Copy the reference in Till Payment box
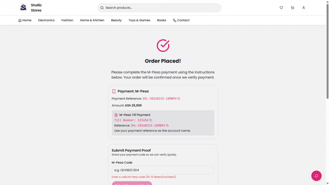The image size is (329, 185). [167, 125]
